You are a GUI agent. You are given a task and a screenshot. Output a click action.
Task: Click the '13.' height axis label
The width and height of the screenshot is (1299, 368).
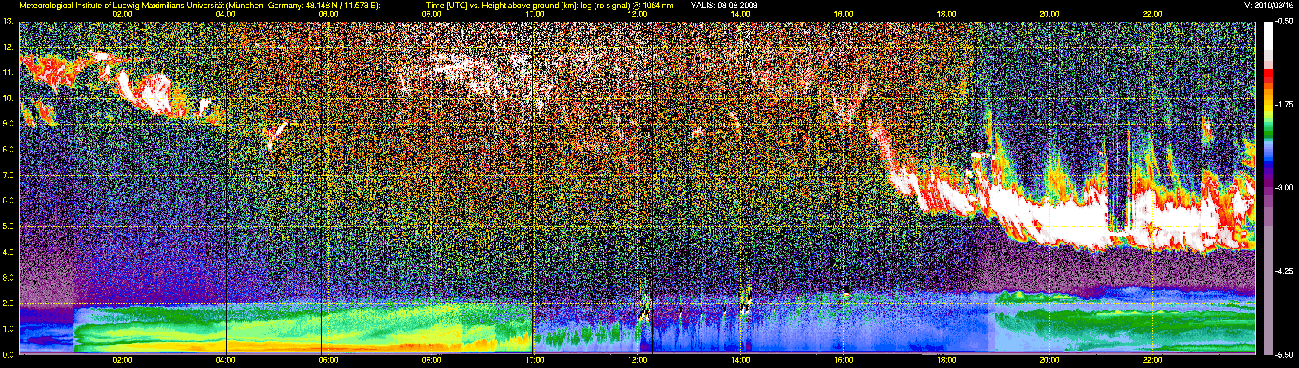8,21
